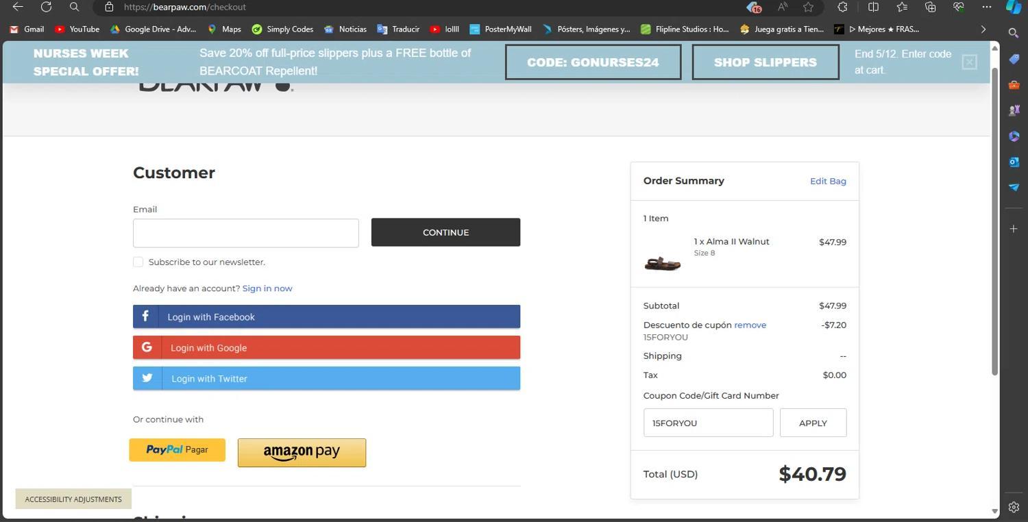The width and height of the screenshot is (1028, 522).
Task: Open Copilot icon in top right corner
Action: coord(1014,7)
